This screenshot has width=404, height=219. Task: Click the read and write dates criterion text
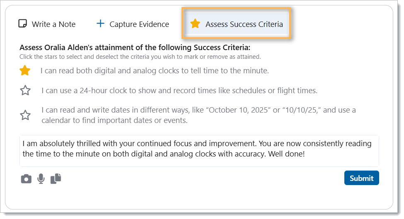coord(198,115)
